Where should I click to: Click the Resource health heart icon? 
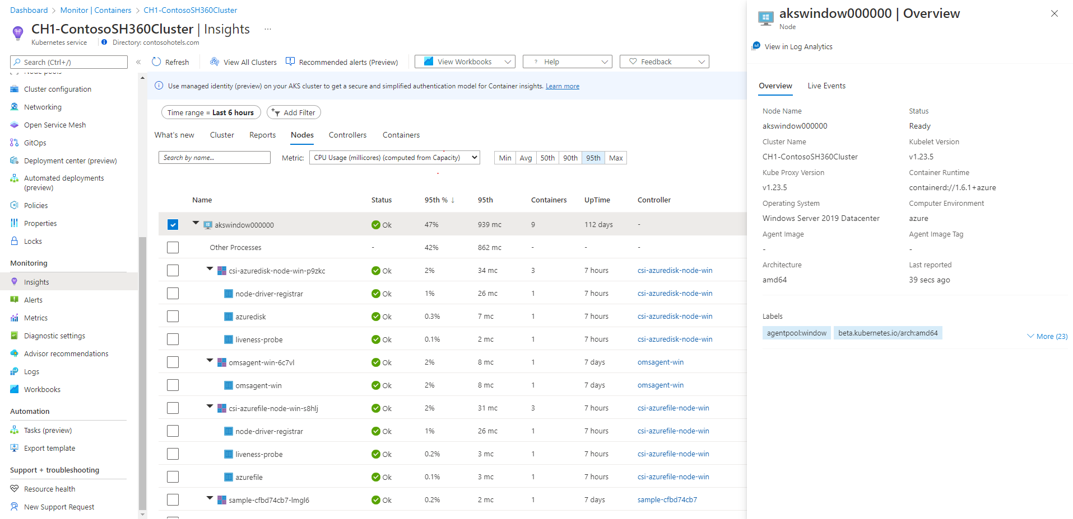pos(15,489)
